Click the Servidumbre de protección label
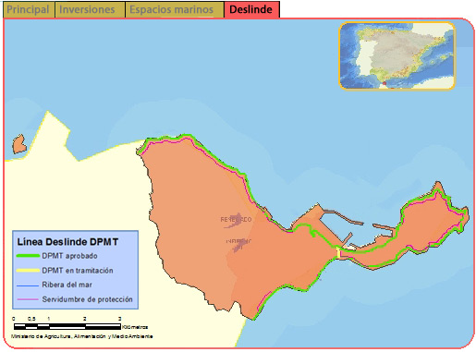The width and height of the screenshot is (476, 352). 87,299
